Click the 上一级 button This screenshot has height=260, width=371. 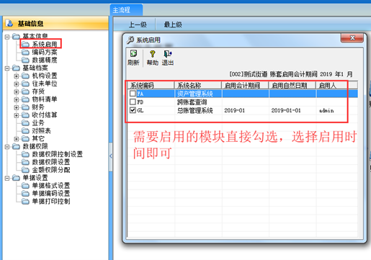(x=138, y=24)
